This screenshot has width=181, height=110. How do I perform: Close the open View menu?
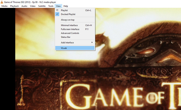(59, 6)
